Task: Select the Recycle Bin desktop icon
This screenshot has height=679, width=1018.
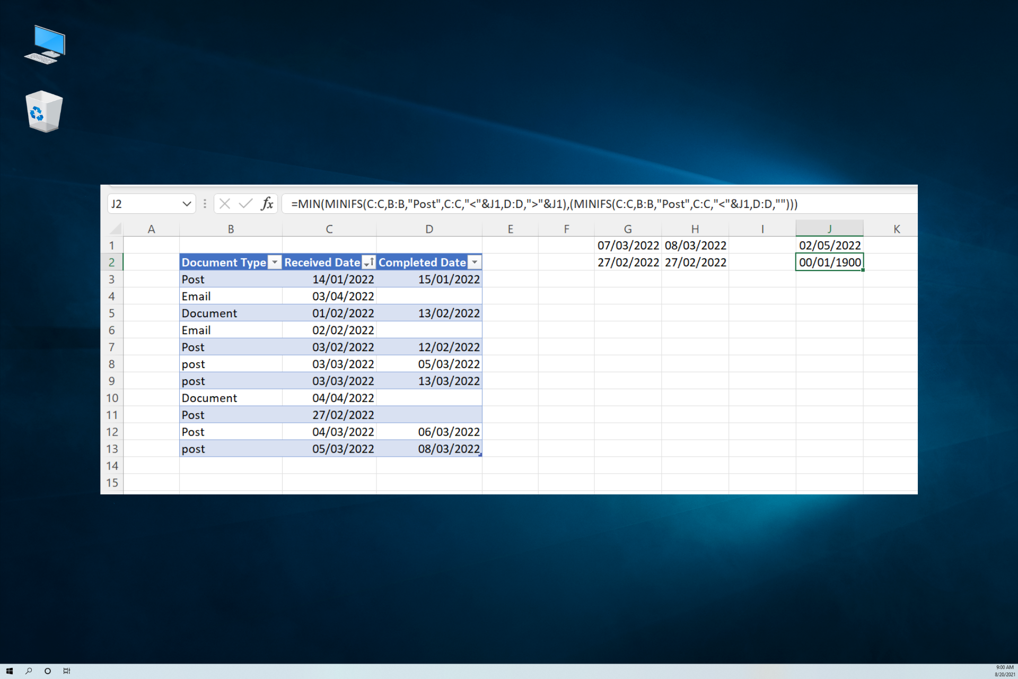Action: point(44,111)
